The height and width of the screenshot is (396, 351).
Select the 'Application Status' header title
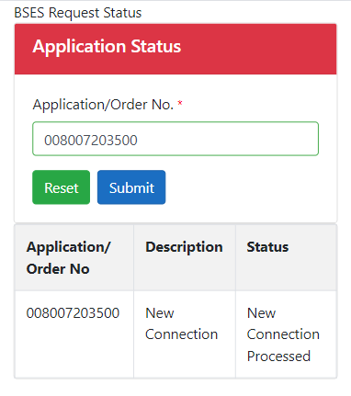(x=107, y=46)
